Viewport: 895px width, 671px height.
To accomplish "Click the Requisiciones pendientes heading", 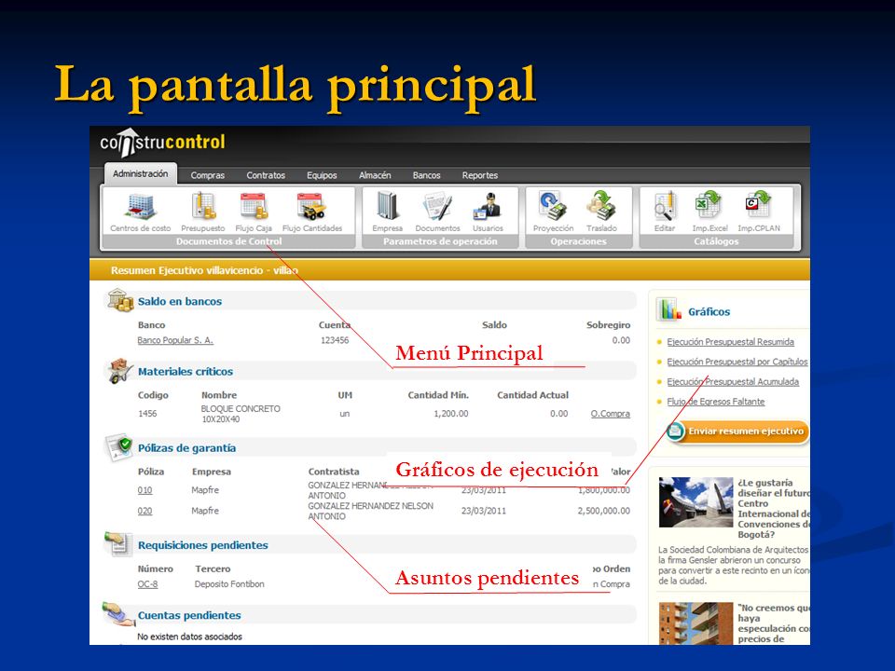I will click(202, 545).
